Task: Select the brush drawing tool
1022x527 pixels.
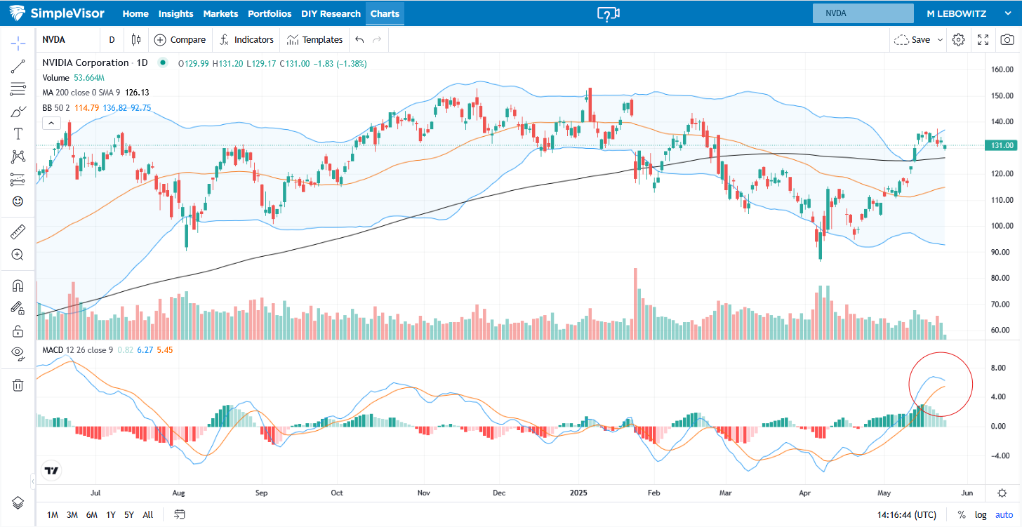Action: point(18,112)
